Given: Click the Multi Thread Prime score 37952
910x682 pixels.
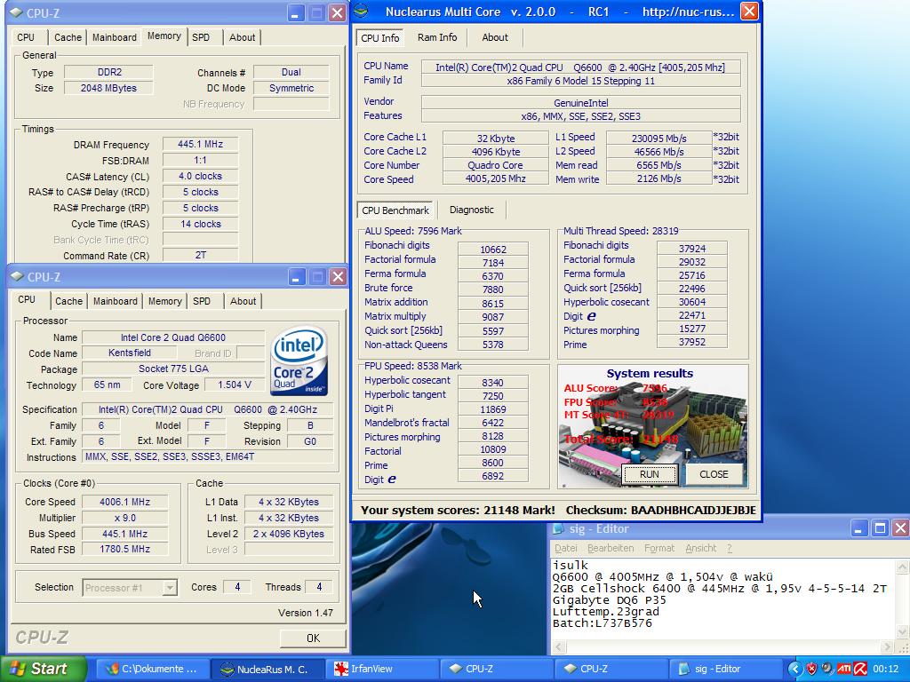Looking at the screenshot, I should point(691,342).
